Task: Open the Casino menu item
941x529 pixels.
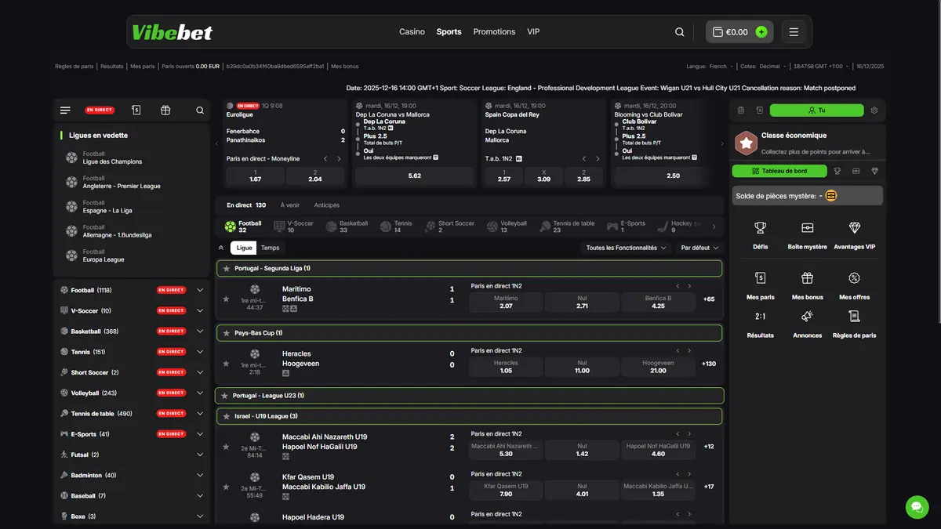Action: click(412, 32)
